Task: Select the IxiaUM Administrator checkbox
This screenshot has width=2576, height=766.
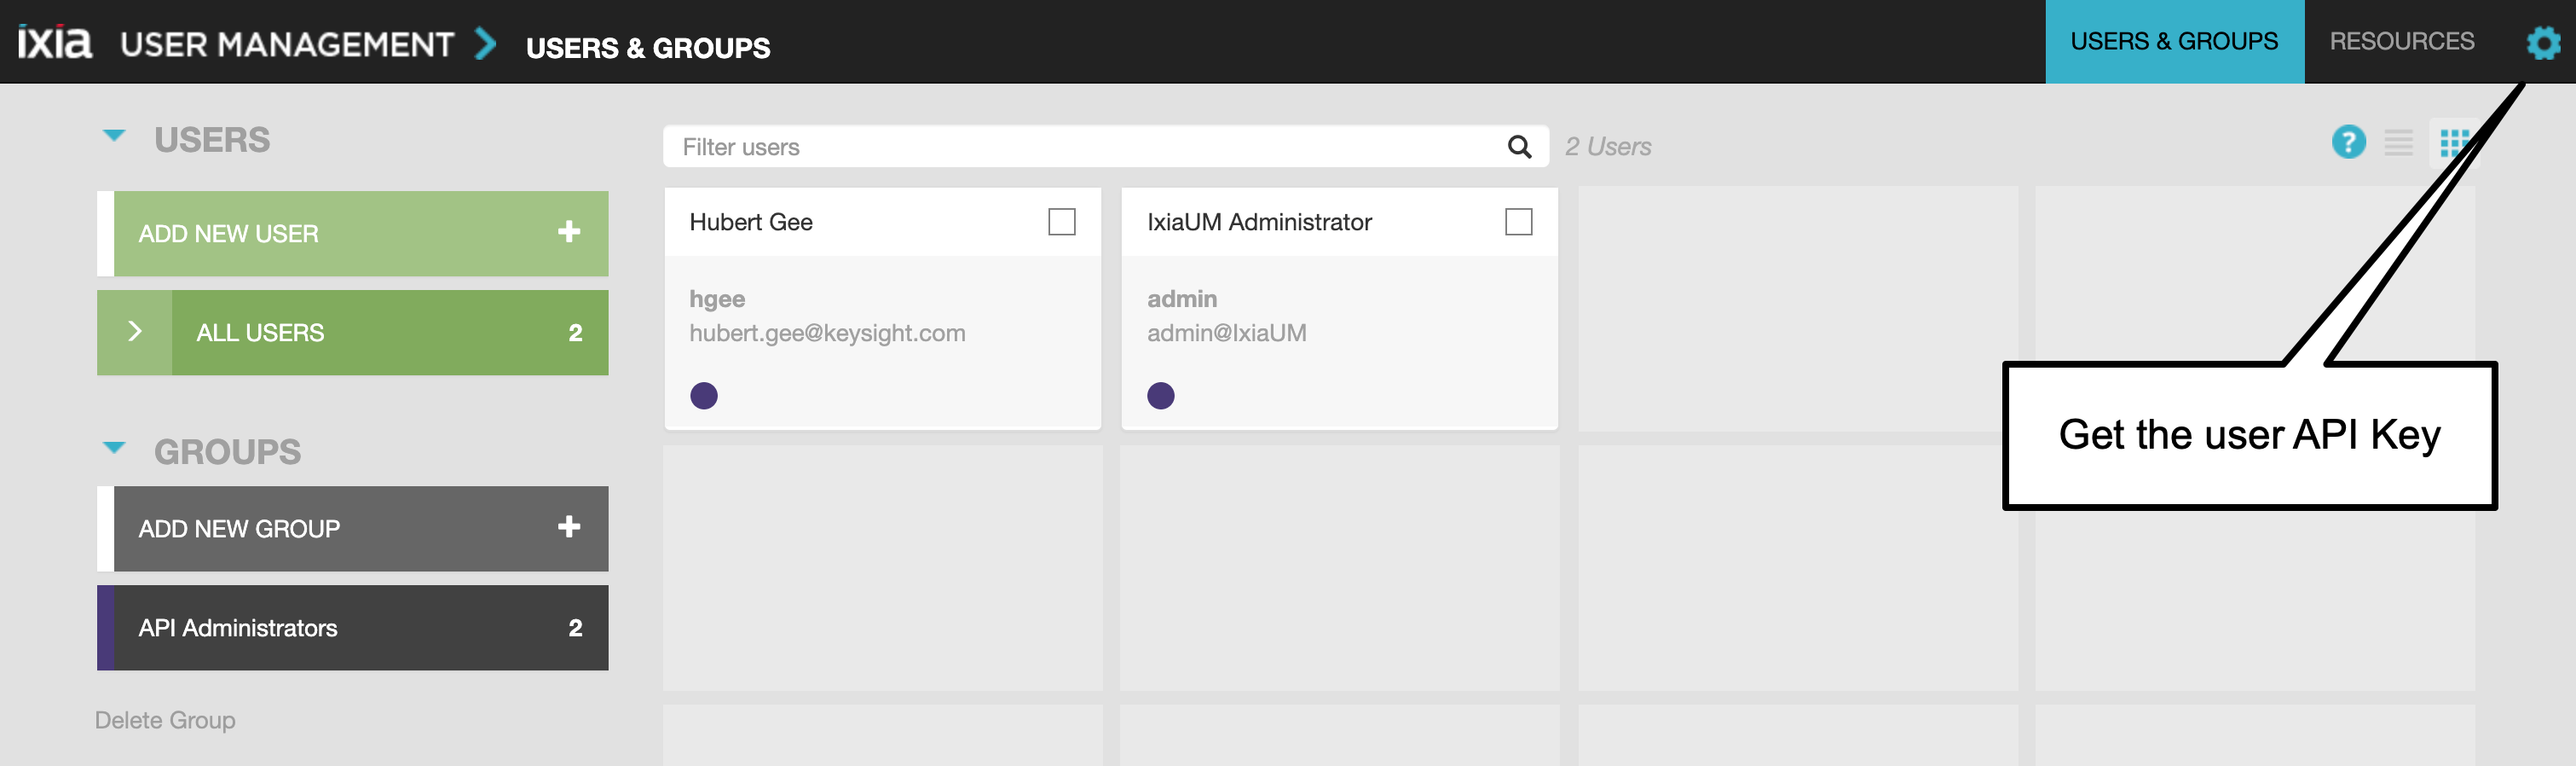Action: pos(1518,221)
